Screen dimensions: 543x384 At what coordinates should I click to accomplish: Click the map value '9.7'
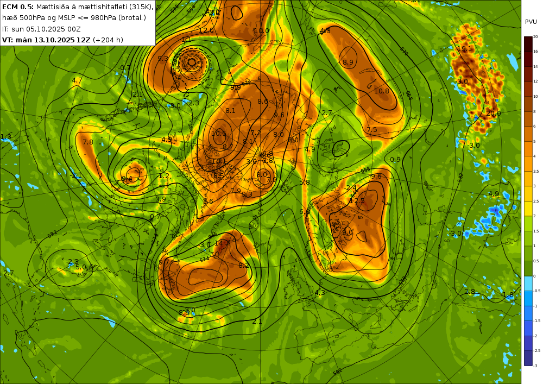[164, 262]
